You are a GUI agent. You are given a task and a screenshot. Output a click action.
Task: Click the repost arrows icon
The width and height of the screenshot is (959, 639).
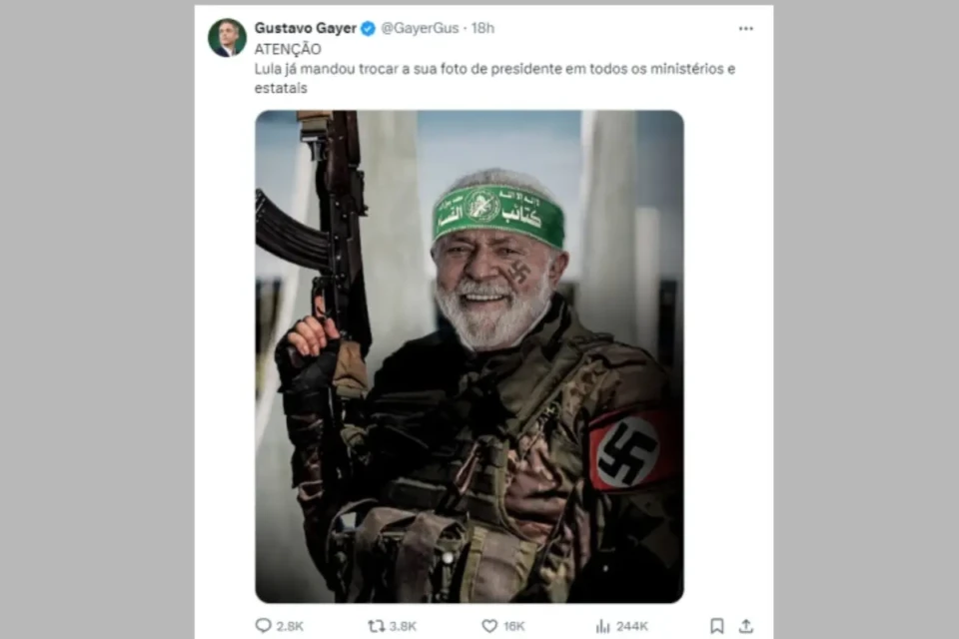pos(377,626)
